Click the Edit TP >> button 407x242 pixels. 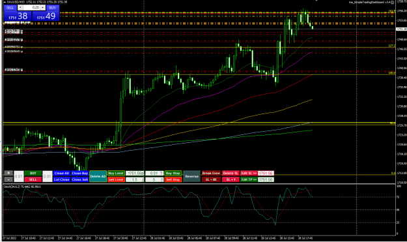(x=249, y=179)
